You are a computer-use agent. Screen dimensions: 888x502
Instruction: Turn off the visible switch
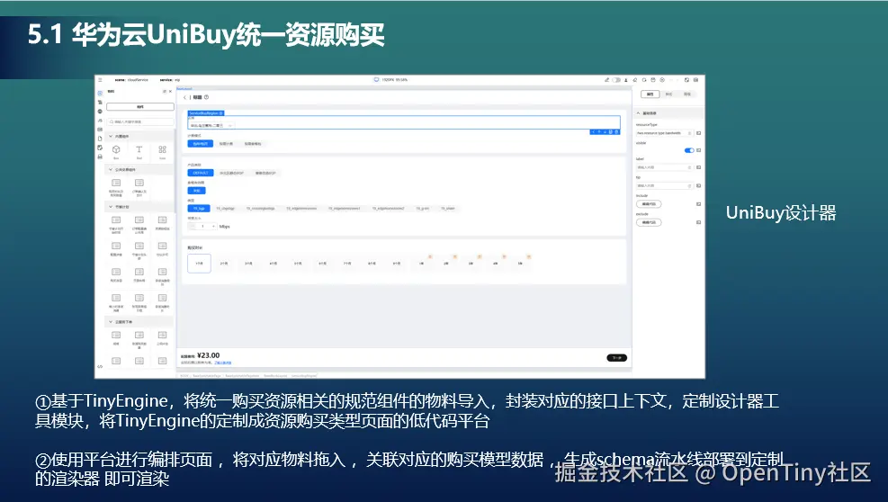coord(689,150)
